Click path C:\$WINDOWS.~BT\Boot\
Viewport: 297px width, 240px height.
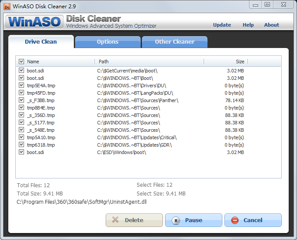point(125,78)
